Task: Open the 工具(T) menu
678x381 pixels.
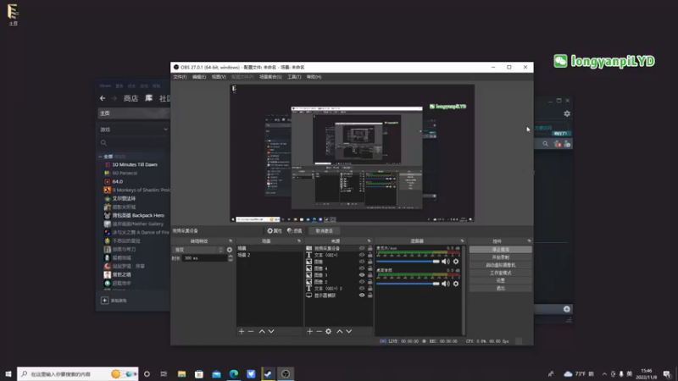Action: [x=294, y=77]
